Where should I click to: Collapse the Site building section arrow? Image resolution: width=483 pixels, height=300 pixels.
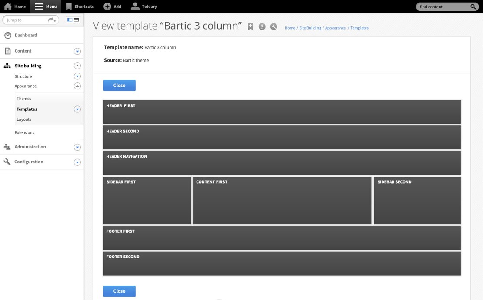coord(77,66)
